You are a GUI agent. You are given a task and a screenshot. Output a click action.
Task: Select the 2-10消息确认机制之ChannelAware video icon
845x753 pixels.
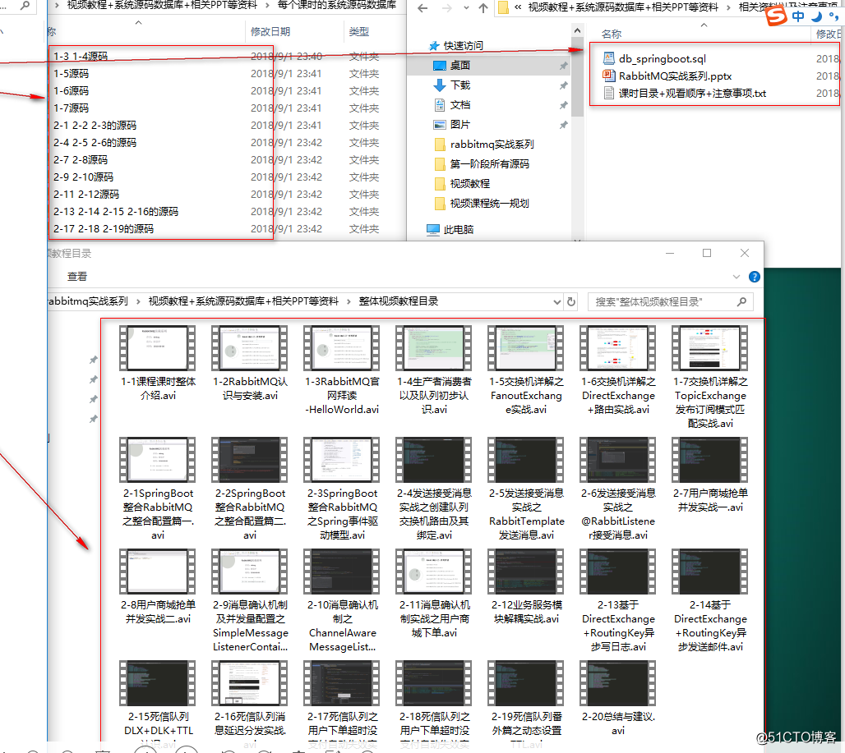[x=342, y=572]
